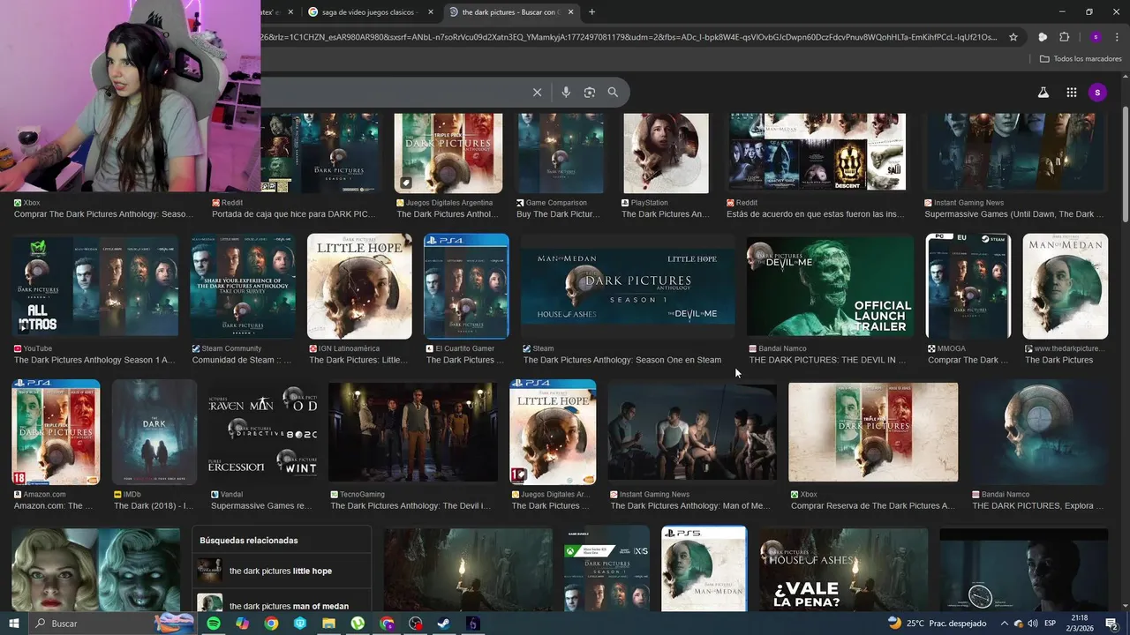
Task: Open Instant Gaming News 'Man of Me...' link
Action: (x=690, y=506)
